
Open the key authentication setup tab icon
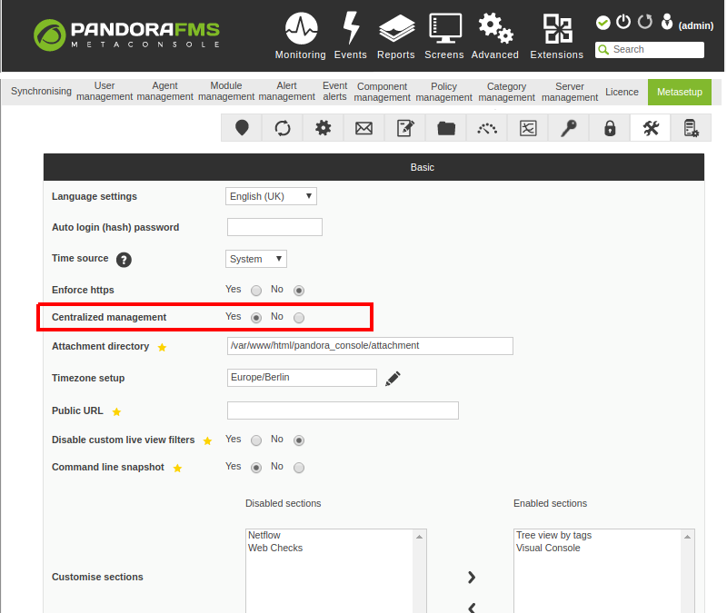point(569,128)
